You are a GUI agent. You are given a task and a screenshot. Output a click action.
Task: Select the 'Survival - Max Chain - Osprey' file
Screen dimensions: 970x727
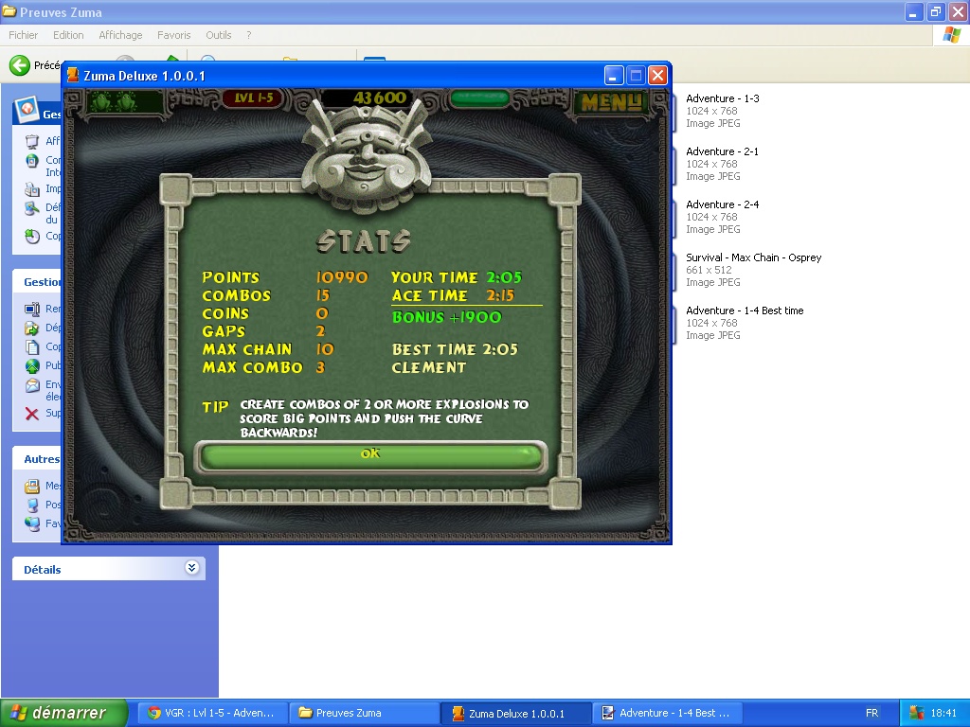(x=753, y=257)
